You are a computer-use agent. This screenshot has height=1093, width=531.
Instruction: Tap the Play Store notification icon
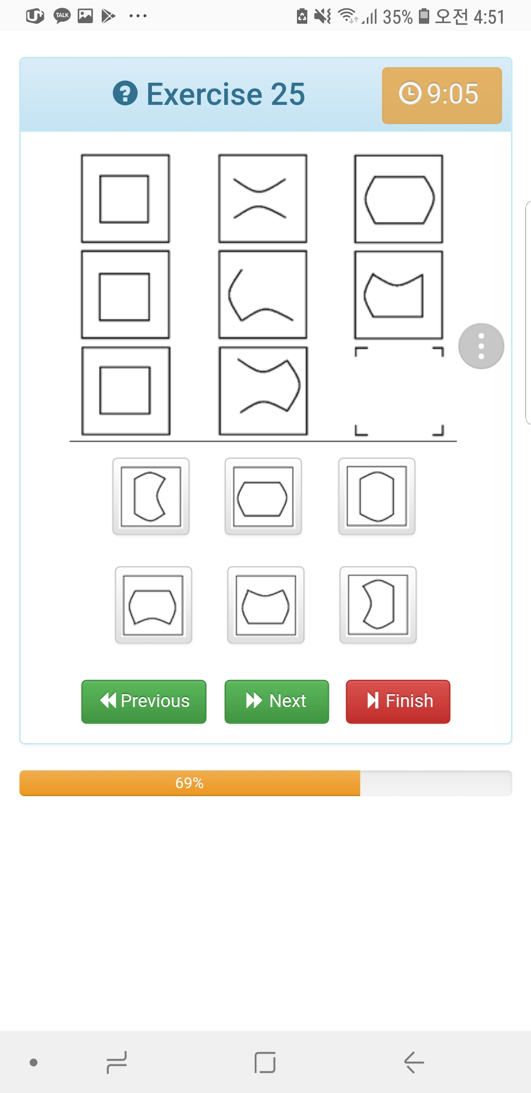tap(108, 16)
